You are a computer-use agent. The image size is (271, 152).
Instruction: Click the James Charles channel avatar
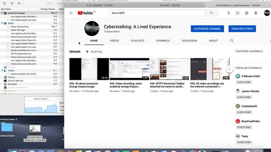[238, 91]
